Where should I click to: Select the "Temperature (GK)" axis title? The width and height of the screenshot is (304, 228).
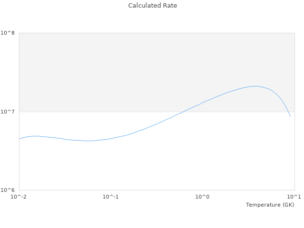[x=270, y=205]
